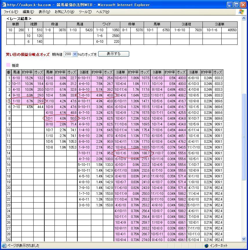
Task: Click the ワイド column header in results table
Action: tap(107, 24)
